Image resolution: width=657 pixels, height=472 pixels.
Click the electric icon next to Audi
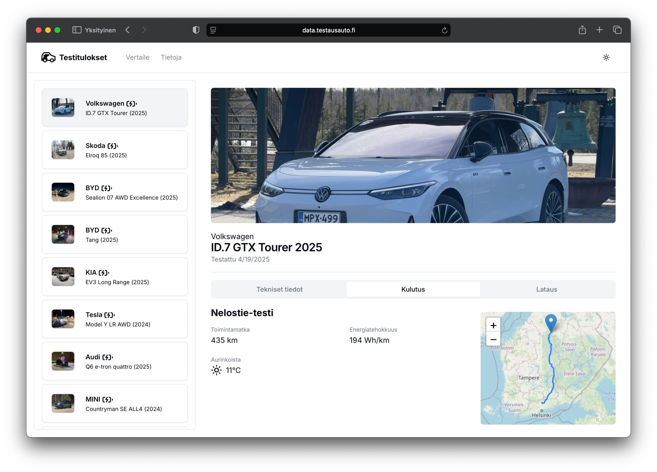coord(108,357)
